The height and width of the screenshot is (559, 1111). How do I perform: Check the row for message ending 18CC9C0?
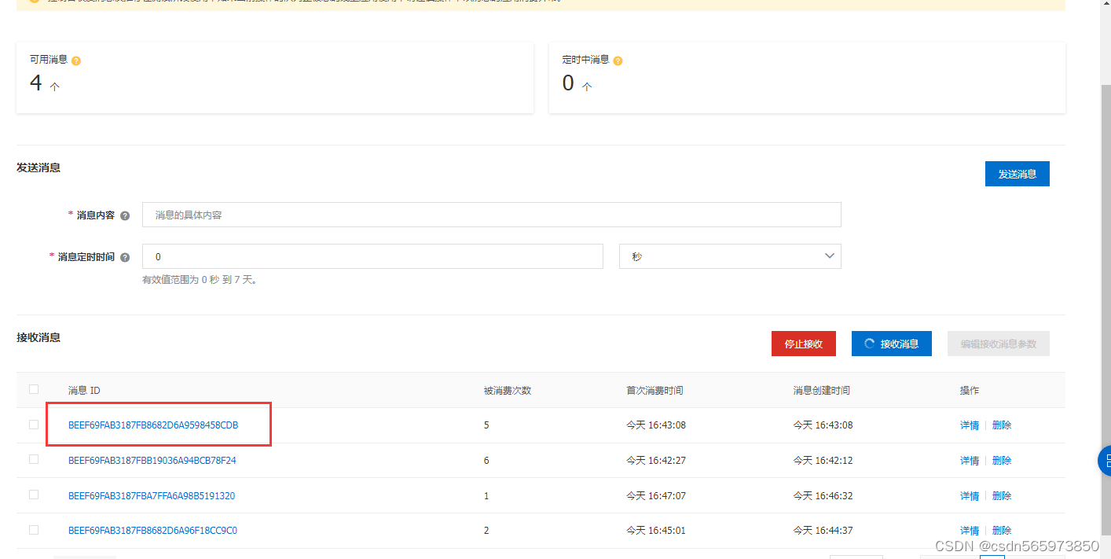(34, 530)
